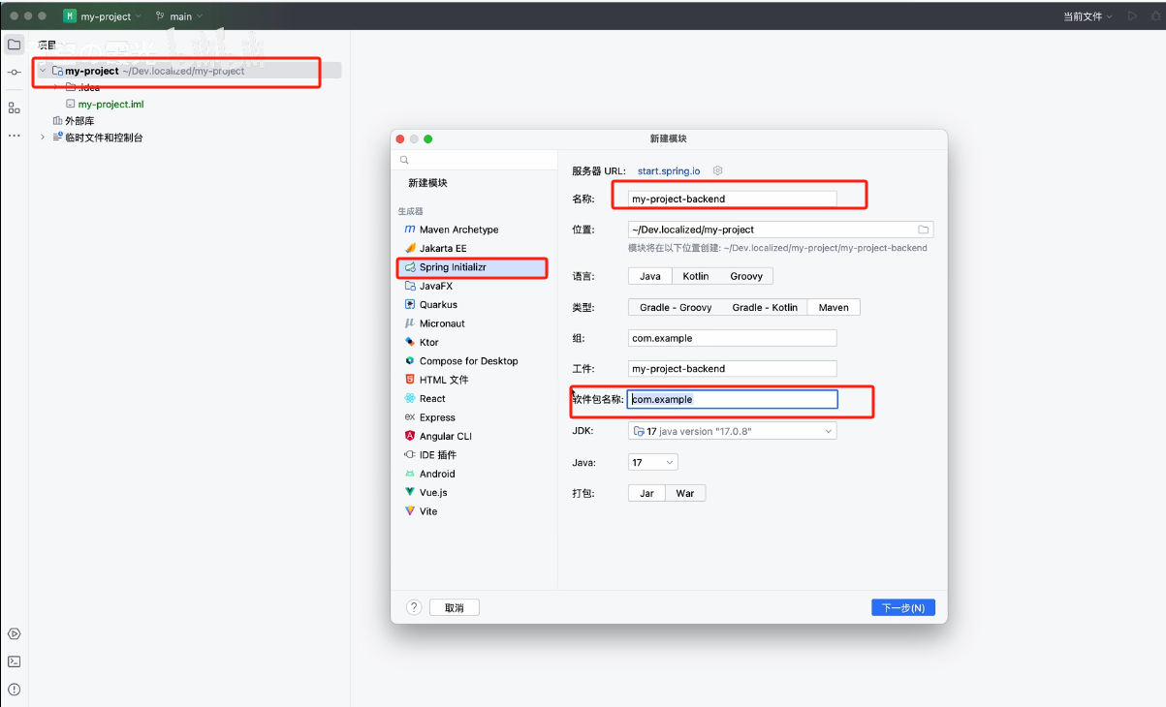Open the main branch dropdown

click(179, 16)
